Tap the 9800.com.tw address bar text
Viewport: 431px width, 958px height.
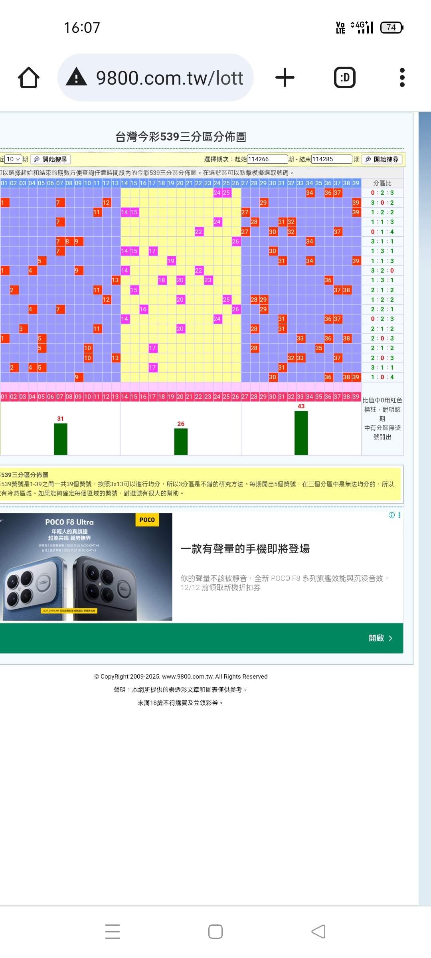pyautogui.click(x=170, y=78)
